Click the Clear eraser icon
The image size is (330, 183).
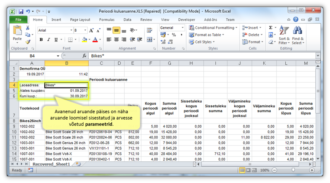[x=271, y=42]
